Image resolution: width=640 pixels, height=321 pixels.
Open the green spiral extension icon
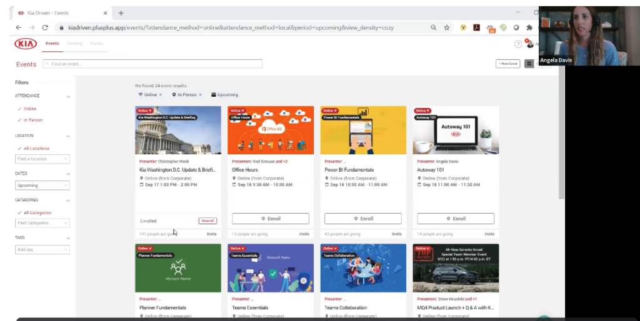pos(503,27)
